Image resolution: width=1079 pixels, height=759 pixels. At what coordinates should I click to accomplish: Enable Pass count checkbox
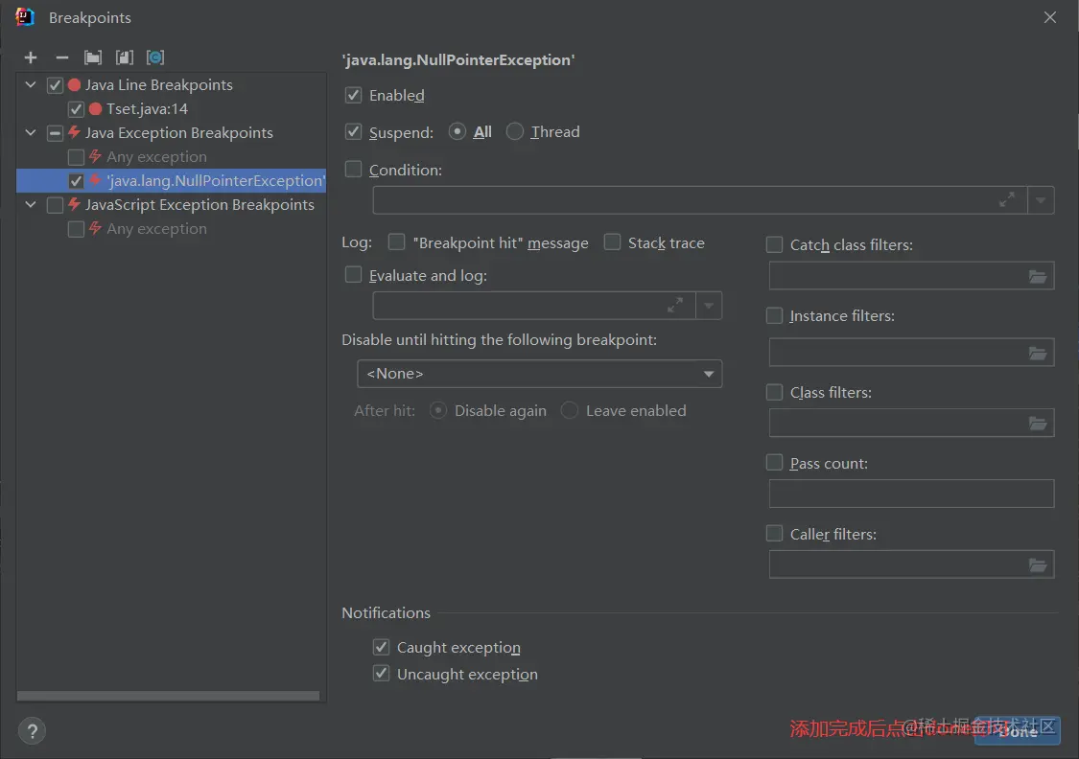point(774,463)
